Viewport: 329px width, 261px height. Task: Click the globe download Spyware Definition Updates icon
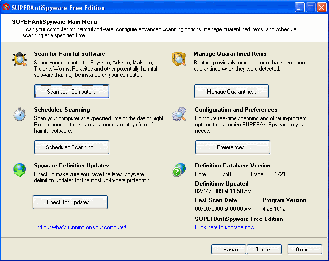tap(20, 170)
